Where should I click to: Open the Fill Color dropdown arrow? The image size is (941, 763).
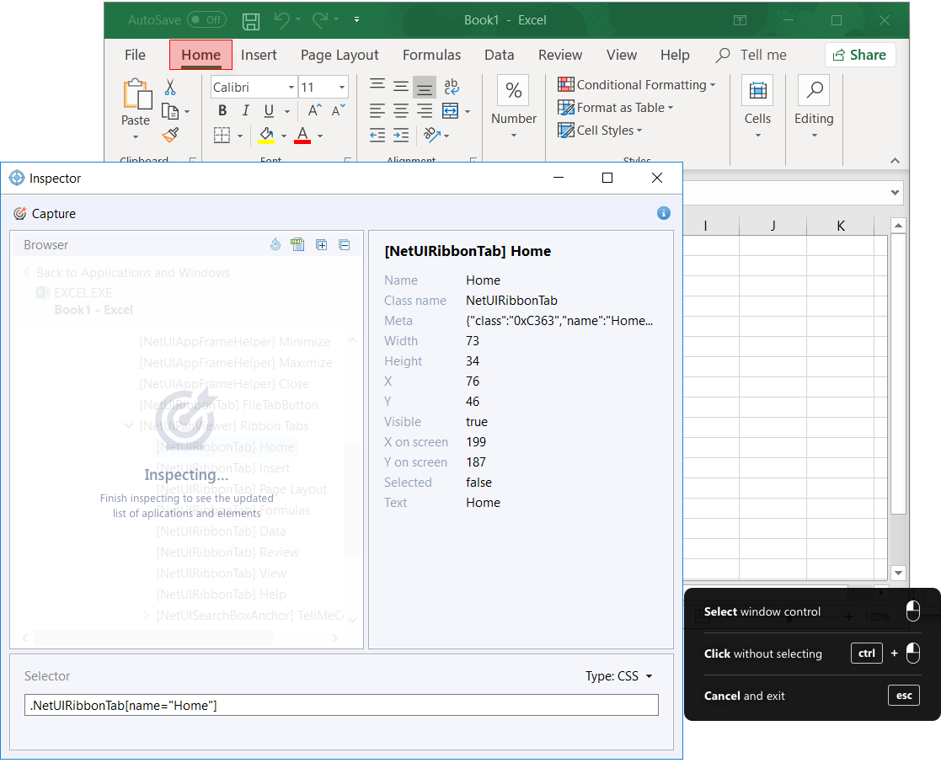click(283, 136)
